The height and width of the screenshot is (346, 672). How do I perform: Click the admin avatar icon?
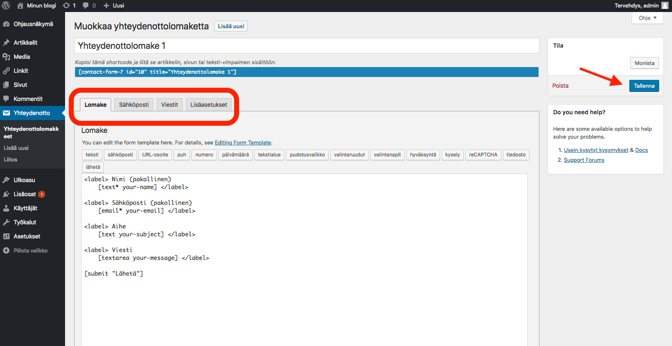[665, 5]
